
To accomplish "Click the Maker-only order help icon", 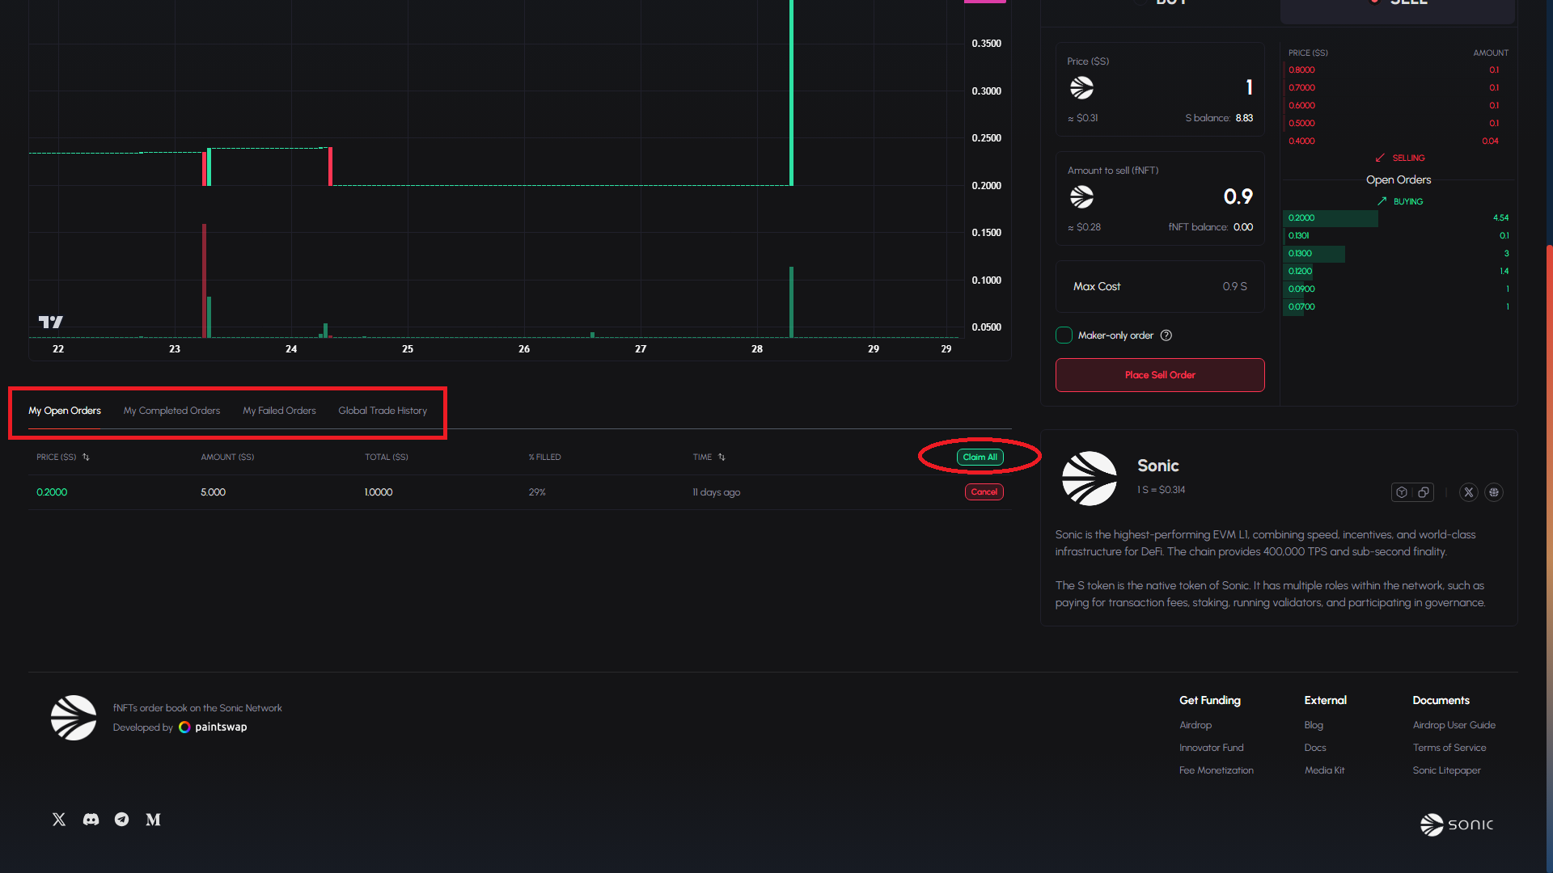I will pyautogui.click(x=1166, y=335).
